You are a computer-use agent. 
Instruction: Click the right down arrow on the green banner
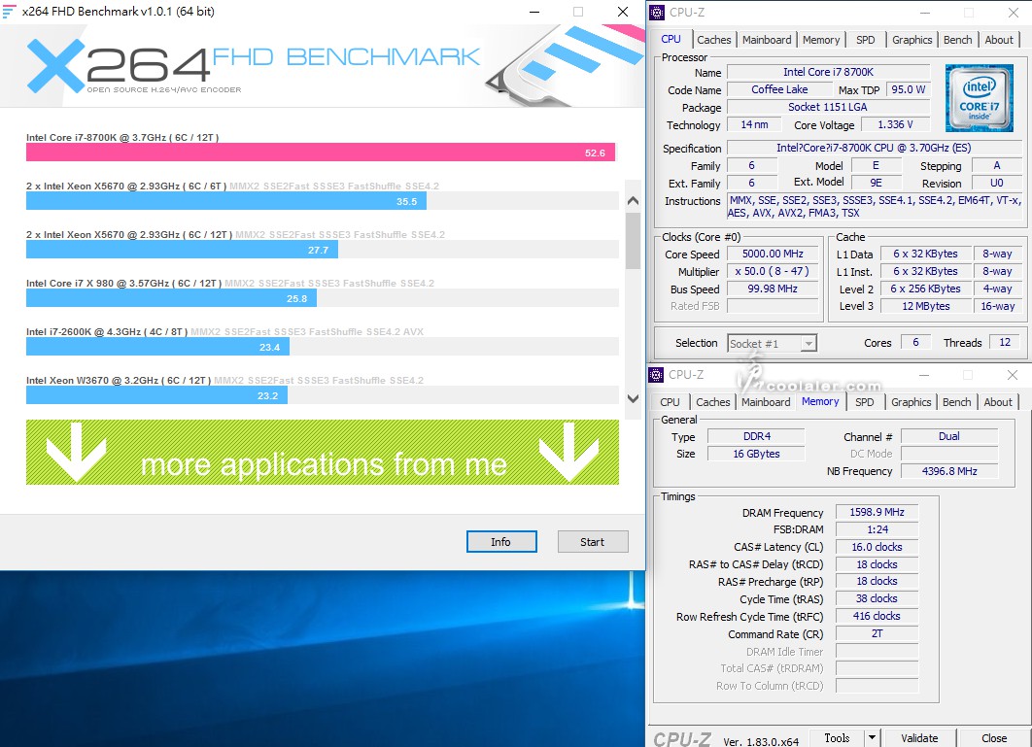(568, 452)
